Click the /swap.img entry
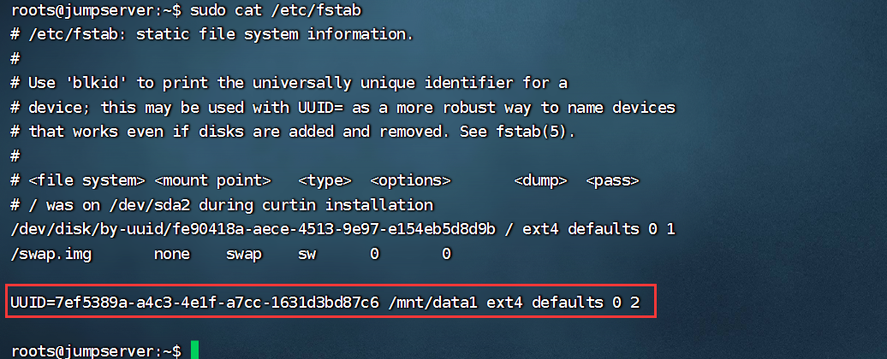Screen dimensions: 887x359 51,254
